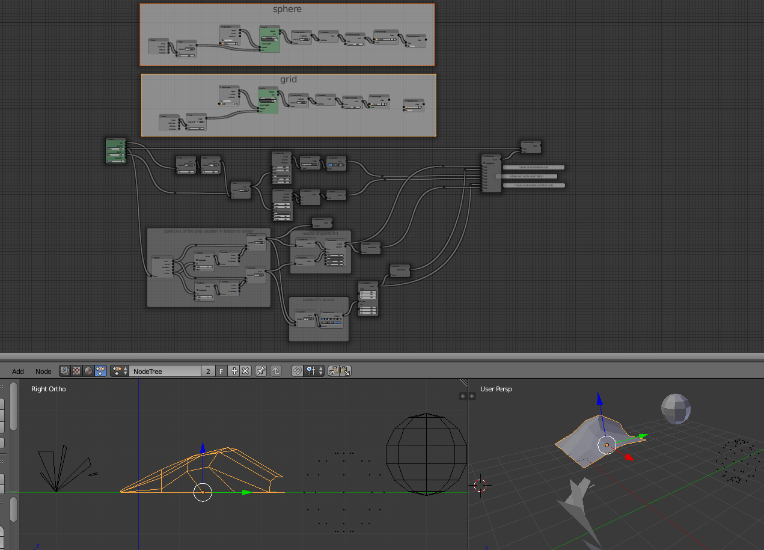Select green node in the grid frame
Viewport: 764px width, 550px height.
click(269, 100)
